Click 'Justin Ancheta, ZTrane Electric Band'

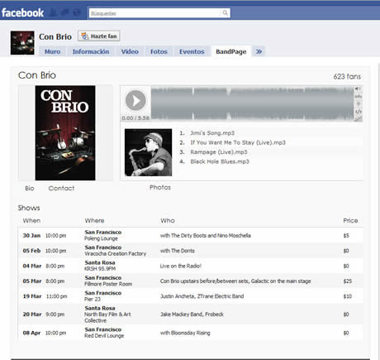pyautogui.click(x=202, y=296)
